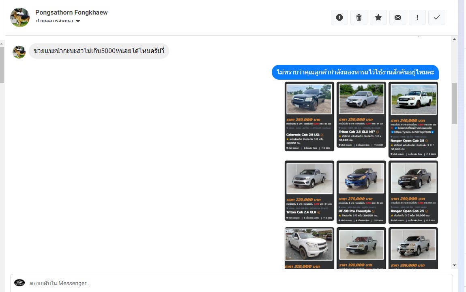Click the spam report exclamation circle icon
466x292 pixels.
(339, 17)
